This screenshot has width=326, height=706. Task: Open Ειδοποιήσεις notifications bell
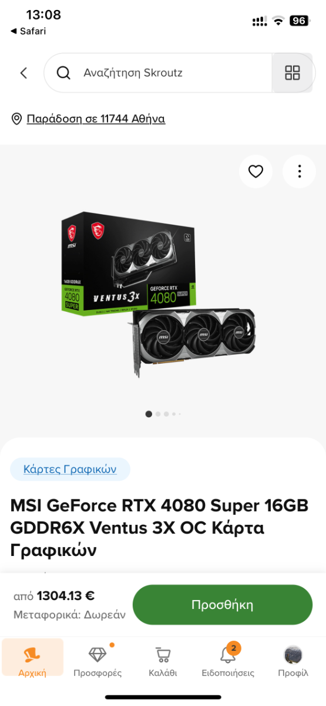pyautogui.click(x=228, y=662)
